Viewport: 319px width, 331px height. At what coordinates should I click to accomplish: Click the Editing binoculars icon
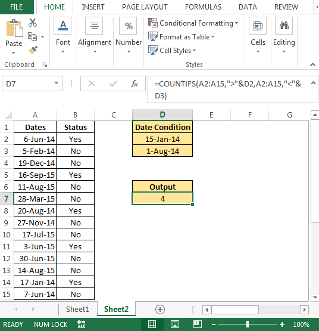pos(284,26)
